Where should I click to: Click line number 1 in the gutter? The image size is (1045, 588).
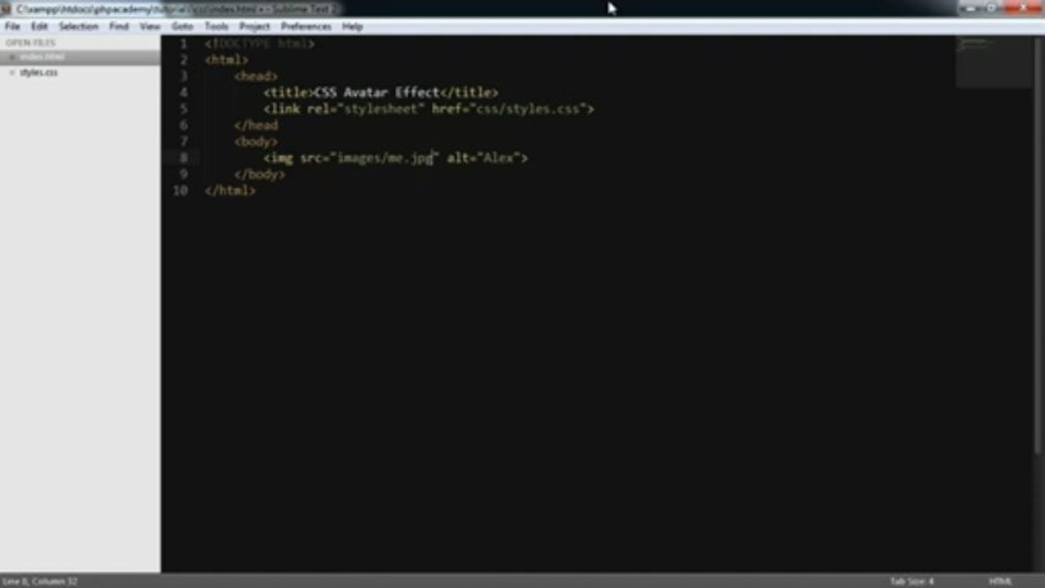[x=184, y=43]
